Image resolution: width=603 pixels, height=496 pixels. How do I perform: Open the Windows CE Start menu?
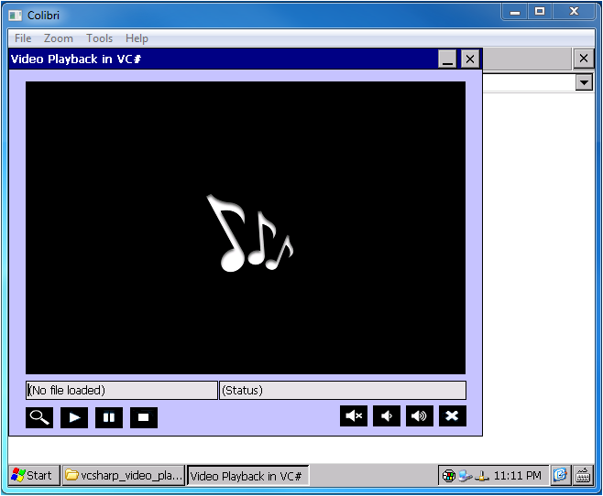click(x=34, y=475)
